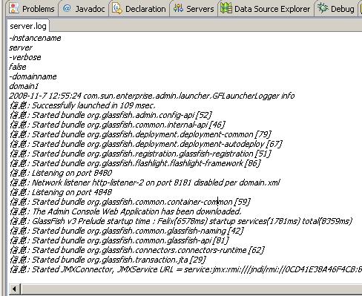Click the Javadoc @ icon

(x=67, y=8)
